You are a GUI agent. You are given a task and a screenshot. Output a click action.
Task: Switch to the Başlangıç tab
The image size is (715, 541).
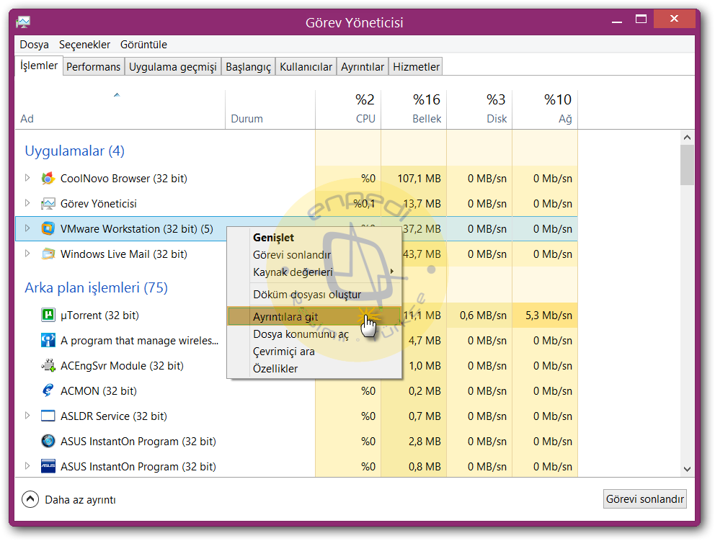pos(249,66)
